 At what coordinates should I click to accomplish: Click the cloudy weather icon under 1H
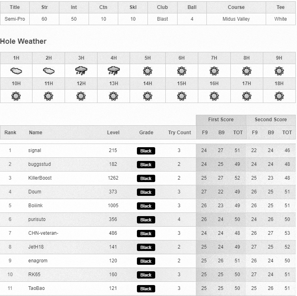[x=16, y=71]
